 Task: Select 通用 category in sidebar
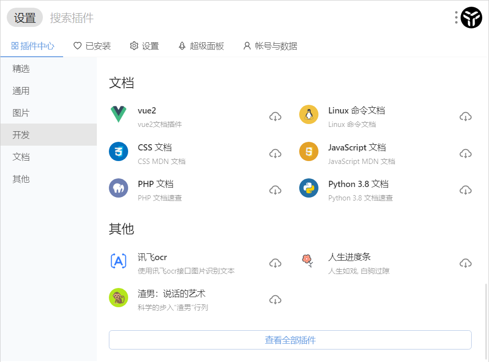click(49, 91)
